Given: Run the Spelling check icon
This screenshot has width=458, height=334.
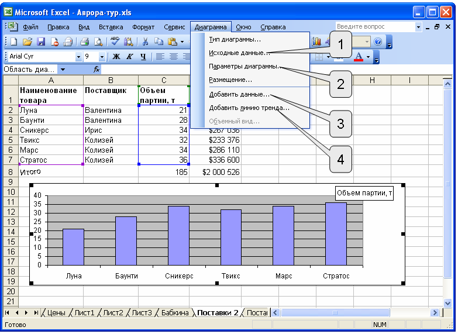Looking at the screenshot, I should tap(115, 41).
